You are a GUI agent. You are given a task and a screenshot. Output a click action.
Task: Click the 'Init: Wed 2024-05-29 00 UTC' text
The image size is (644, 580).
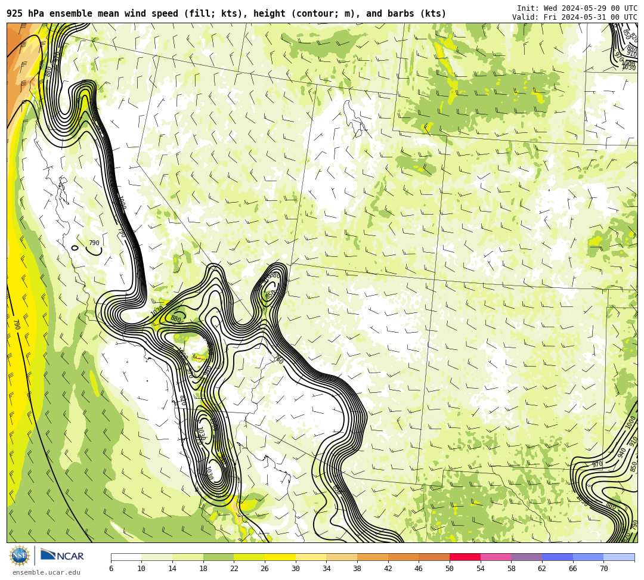pos(577,8)
